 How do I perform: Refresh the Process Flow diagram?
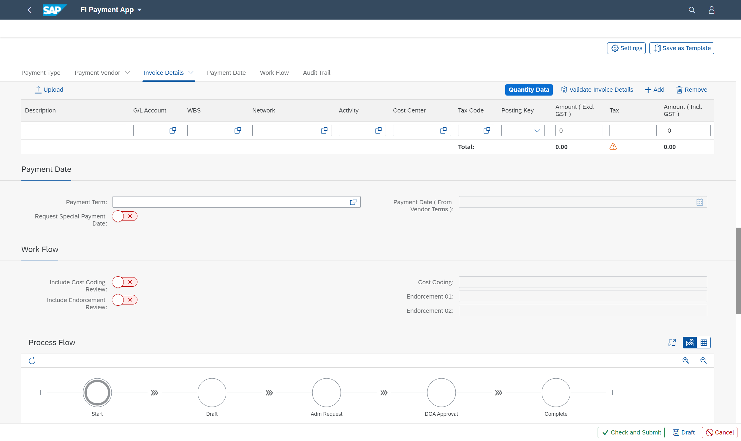32,361
